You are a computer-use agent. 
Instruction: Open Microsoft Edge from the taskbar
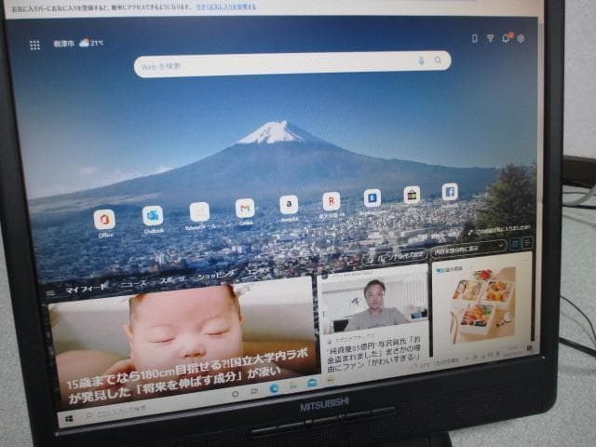click(x=274, y=389)
